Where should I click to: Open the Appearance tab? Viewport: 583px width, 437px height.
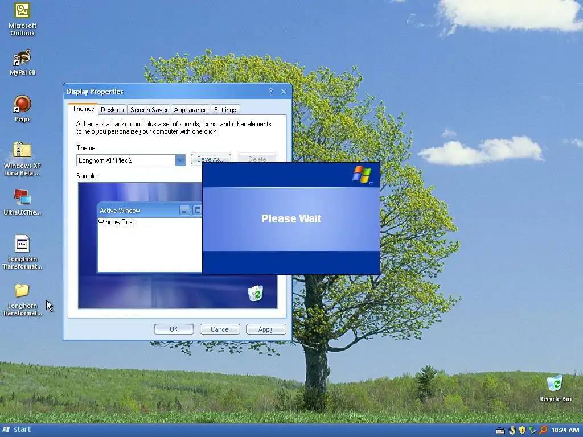click(190, 110)
